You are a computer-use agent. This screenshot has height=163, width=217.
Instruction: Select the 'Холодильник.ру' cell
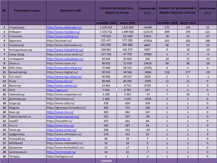click(x=27, y=50)
